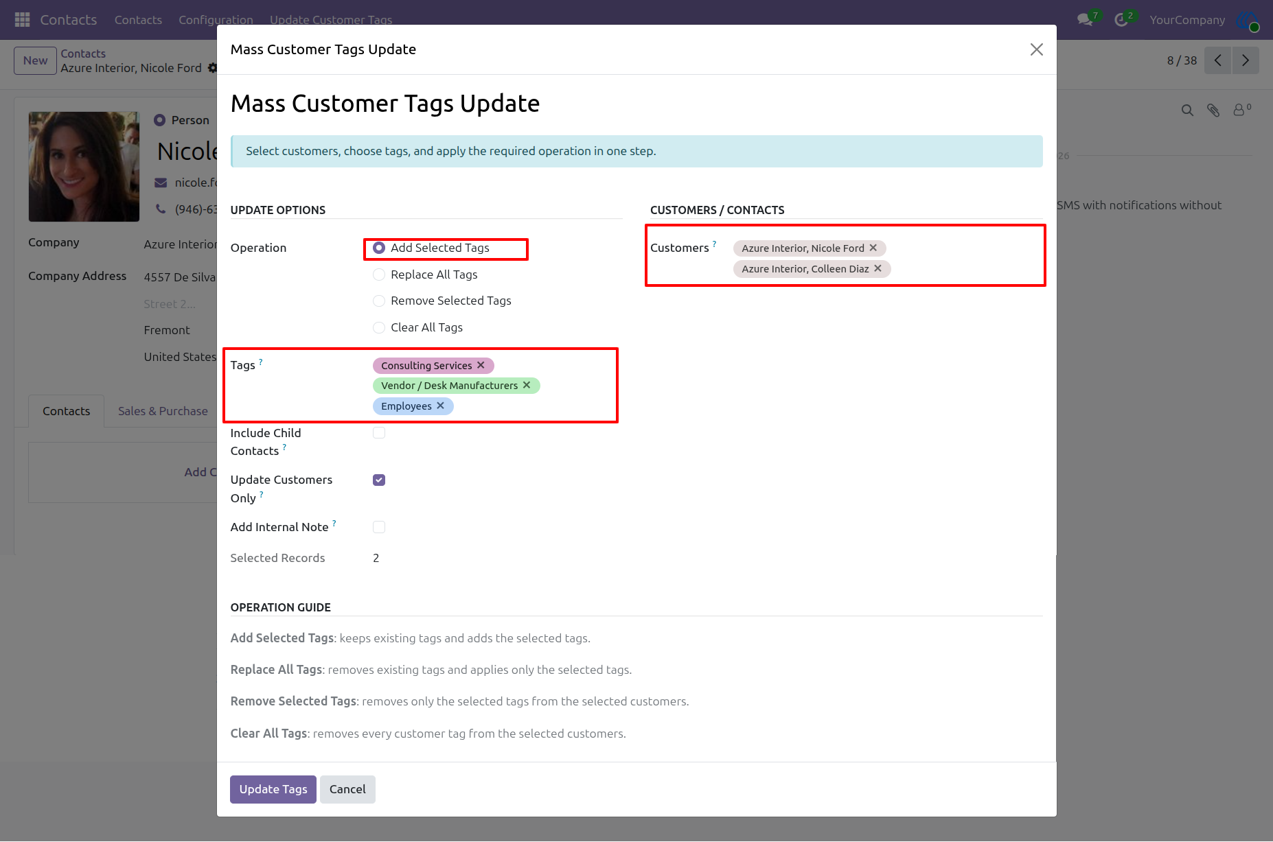Remove Consulting Services tag

pyautogui.click(x=481, y=365)
